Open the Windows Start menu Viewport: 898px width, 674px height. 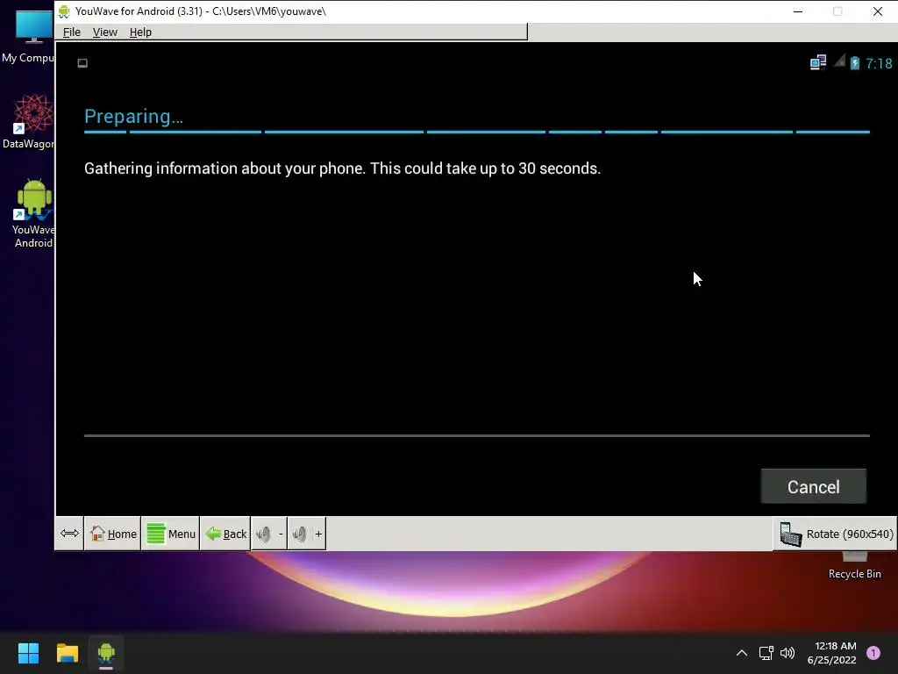[28, 653]
